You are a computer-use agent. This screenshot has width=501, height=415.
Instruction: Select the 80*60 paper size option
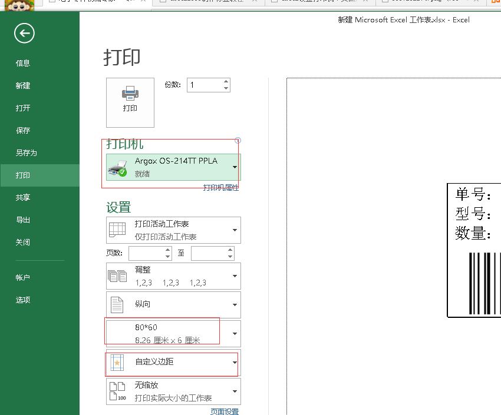(171, 333)
